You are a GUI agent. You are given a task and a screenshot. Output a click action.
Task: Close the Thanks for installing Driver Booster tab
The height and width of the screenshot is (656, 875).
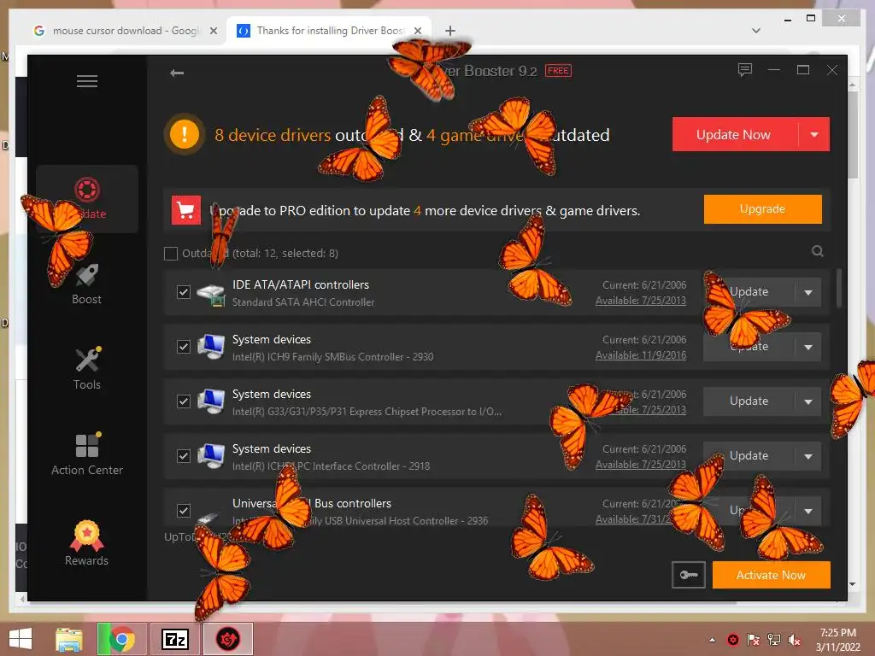(x=417, y=31)
